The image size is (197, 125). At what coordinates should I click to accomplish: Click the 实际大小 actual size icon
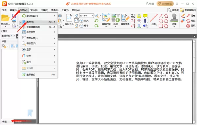[69, 18]
